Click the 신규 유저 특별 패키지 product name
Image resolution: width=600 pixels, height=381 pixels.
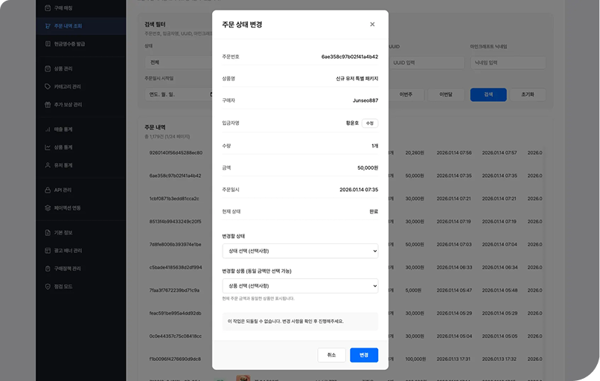(357, 78)
